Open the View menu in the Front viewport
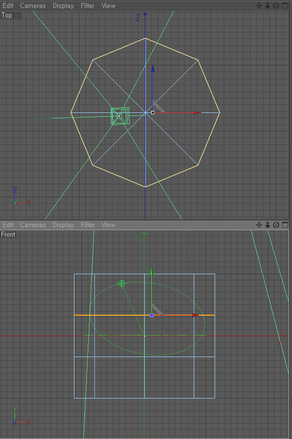The image size is (292, 439). (108, 225)
